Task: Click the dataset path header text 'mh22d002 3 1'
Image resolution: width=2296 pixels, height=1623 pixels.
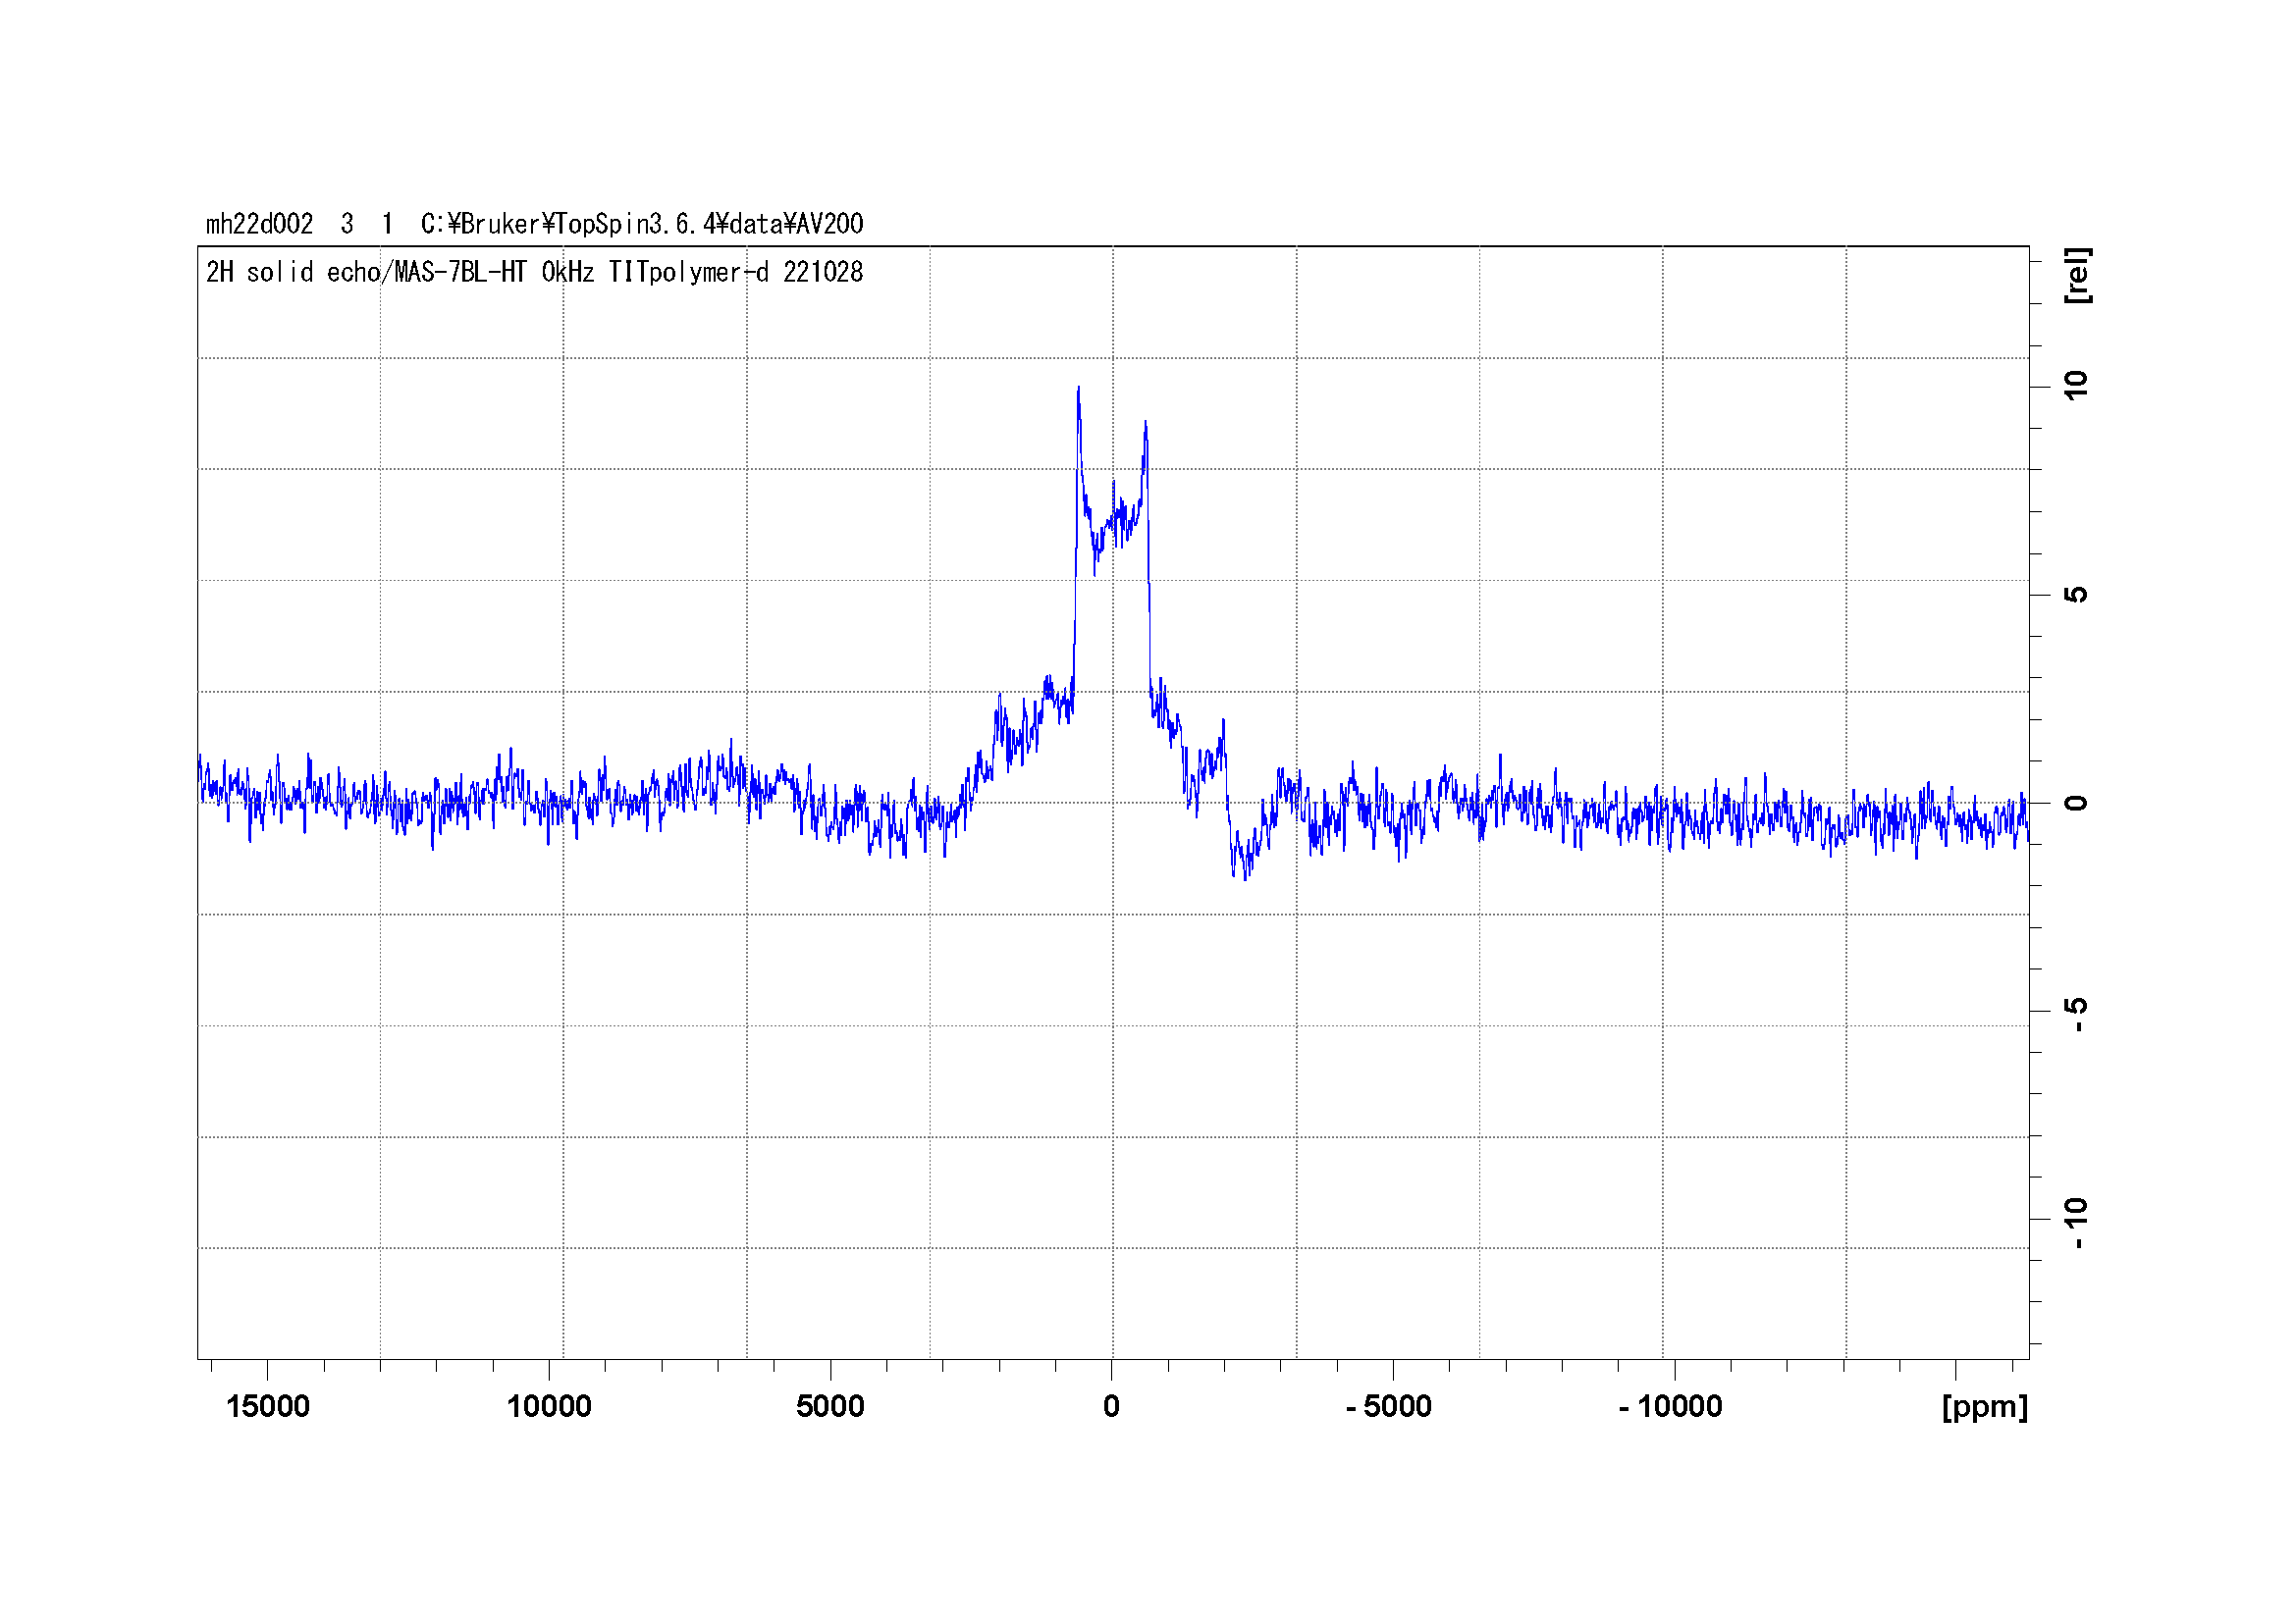Action: [299, 224]
